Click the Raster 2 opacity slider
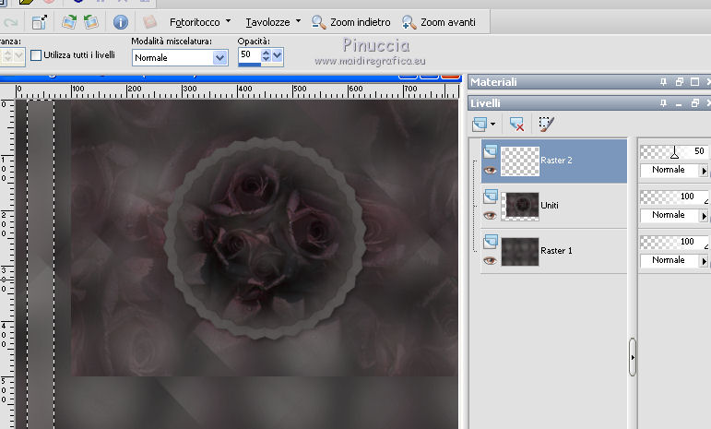Image resolution: width=711 pixels, height=429 pixels. pyautogui.click(x=672, y=152)
